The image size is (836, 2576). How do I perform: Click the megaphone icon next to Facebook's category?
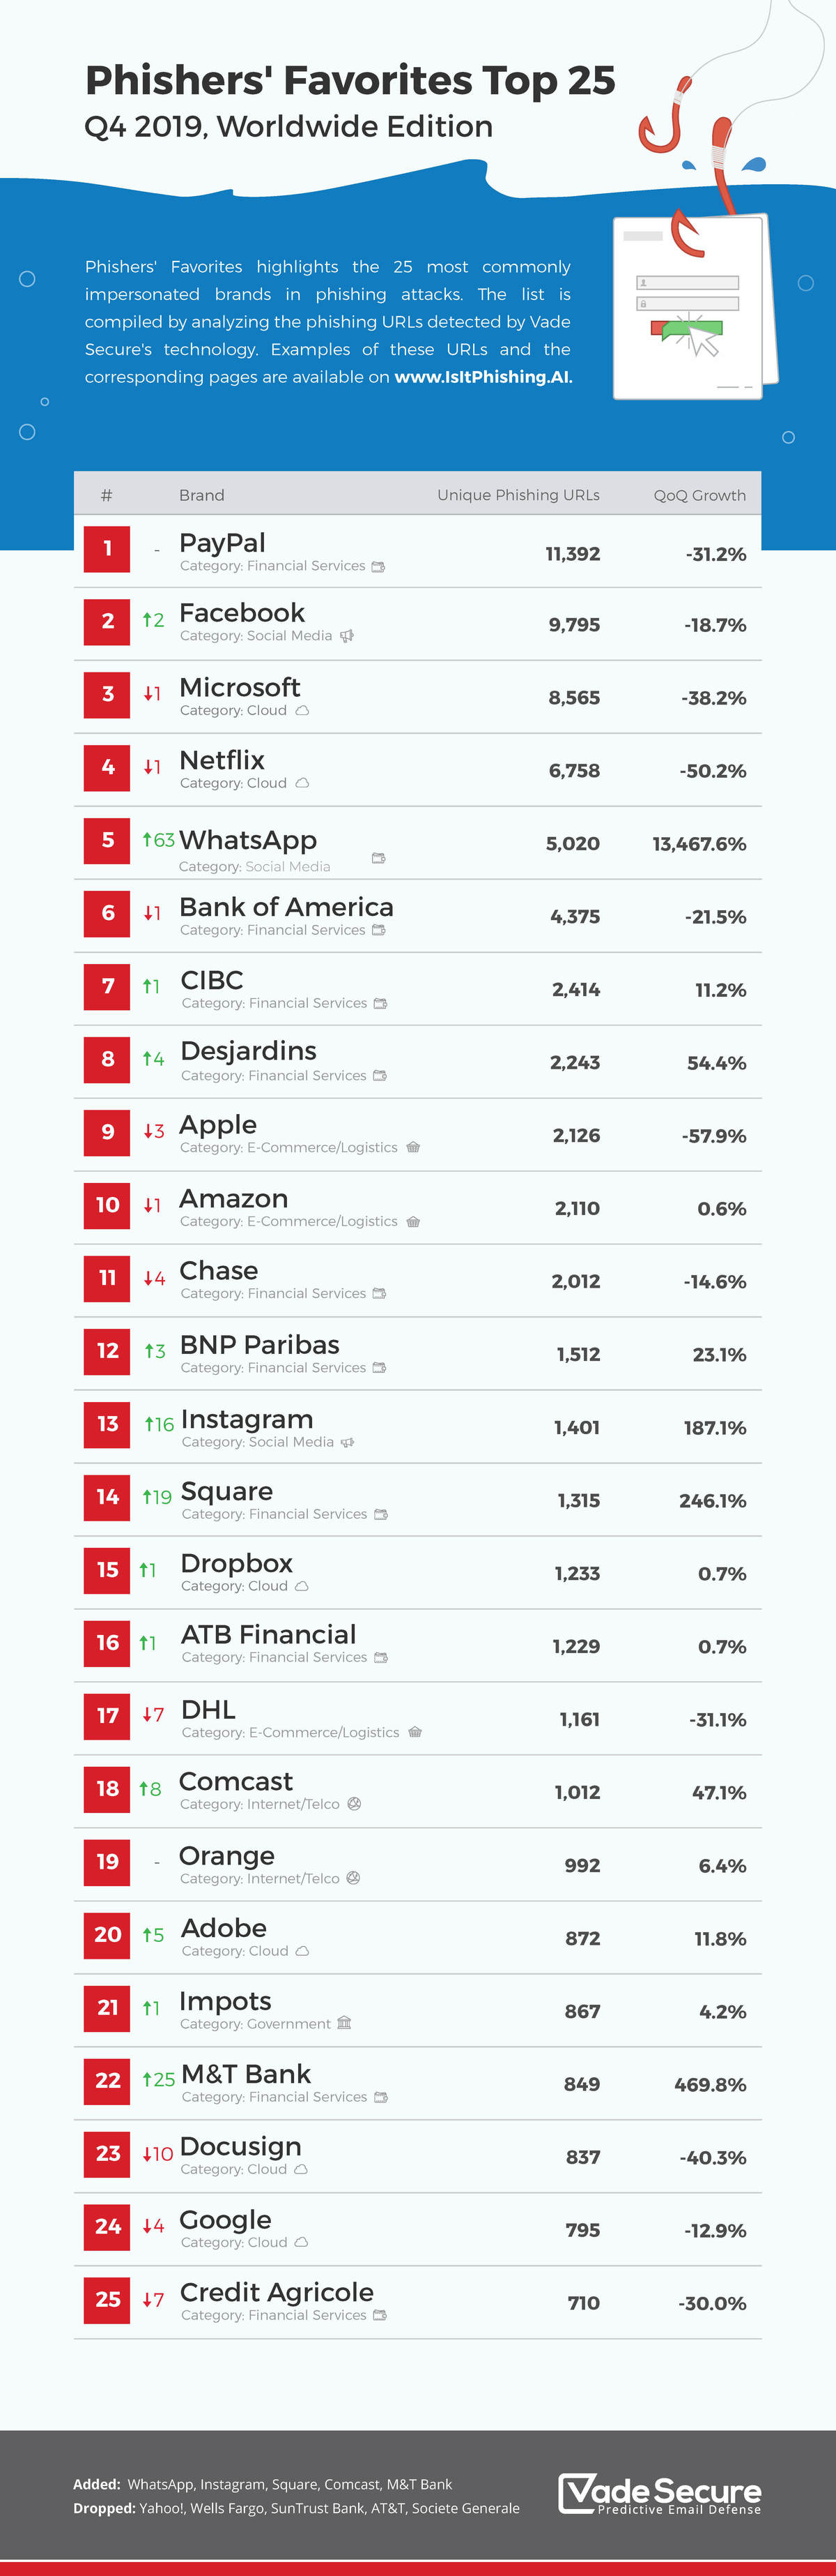tap(346, 636)
